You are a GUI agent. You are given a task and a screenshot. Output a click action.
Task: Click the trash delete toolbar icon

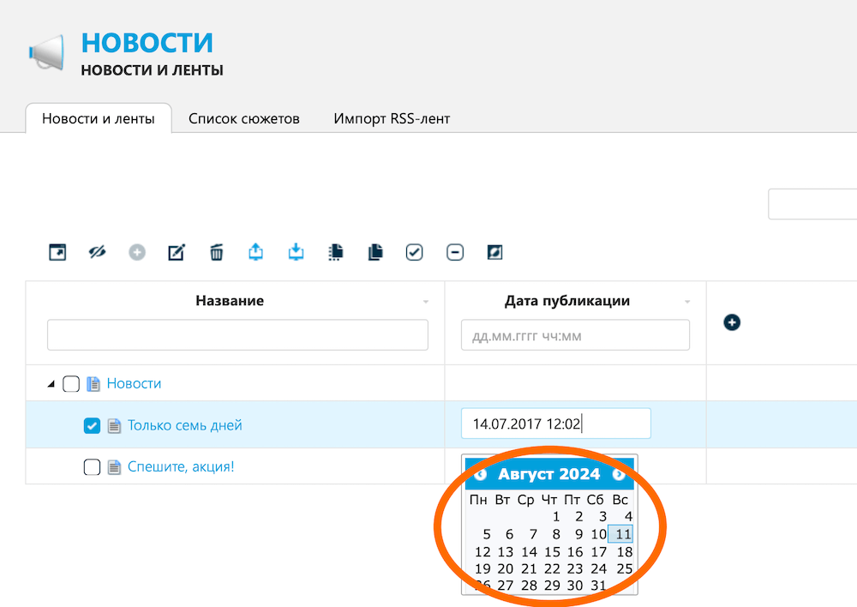217,252
